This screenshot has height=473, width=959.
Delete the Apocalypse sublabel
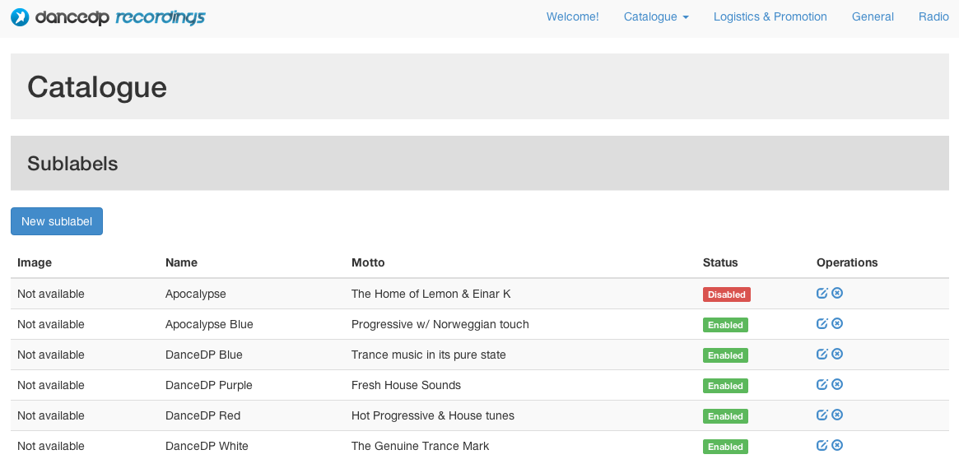(837, 294)
